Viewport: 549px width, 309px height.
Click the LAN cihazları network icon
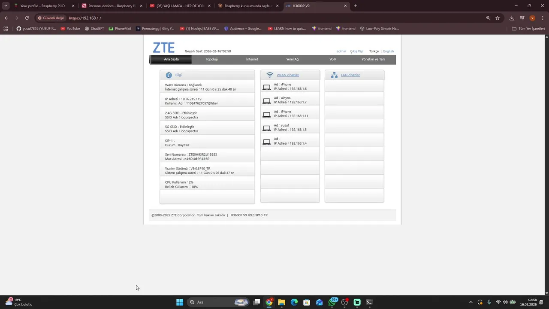click(334, 75)
